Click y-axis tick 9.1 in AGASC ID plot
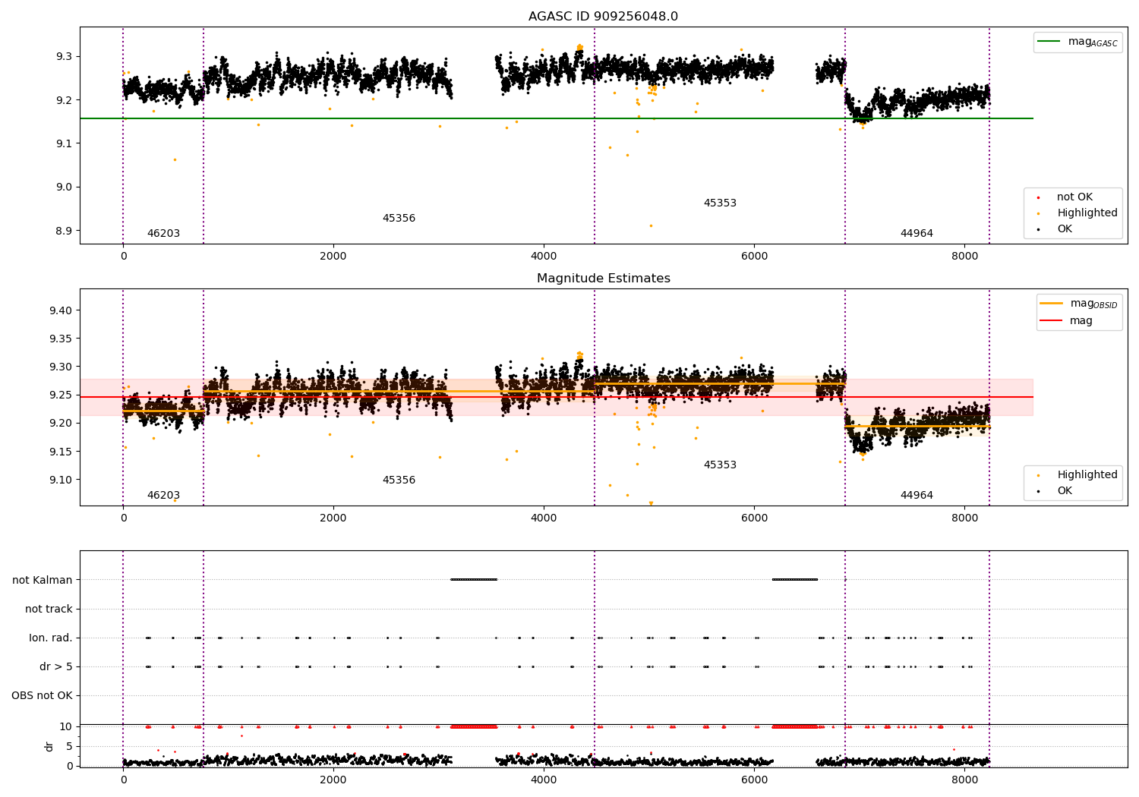The height and width of the screenshot is (797, 1139). coord(64,144)
